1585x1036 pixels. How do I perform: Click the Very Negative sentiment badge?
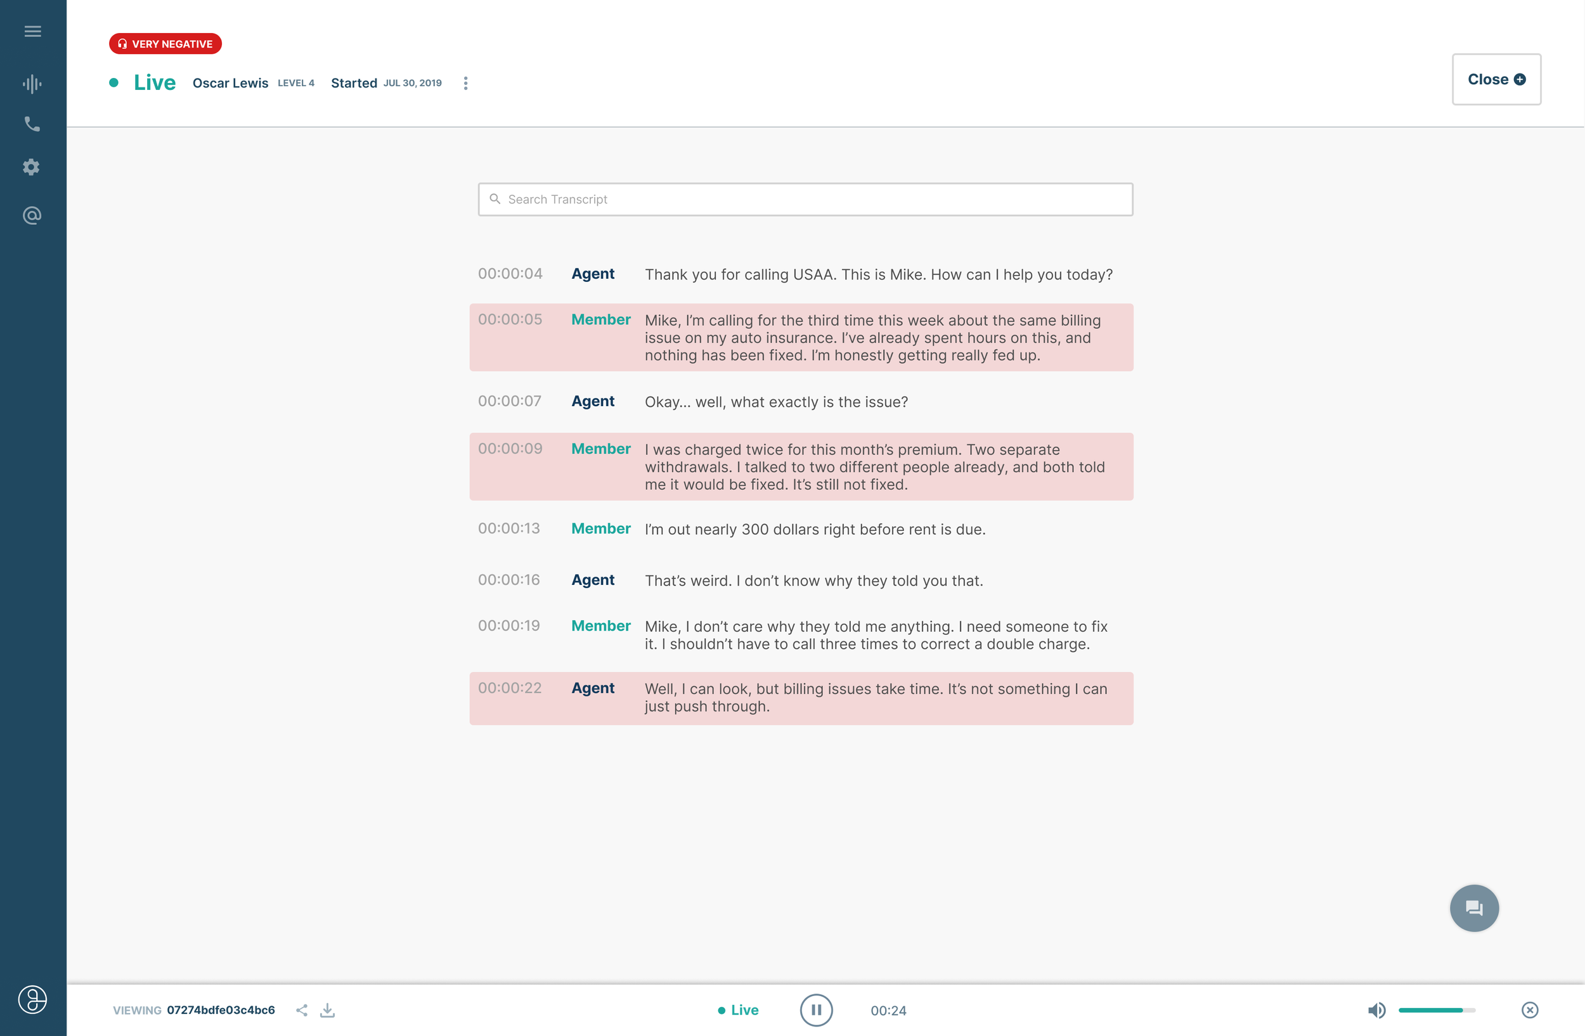pos(165,44)
